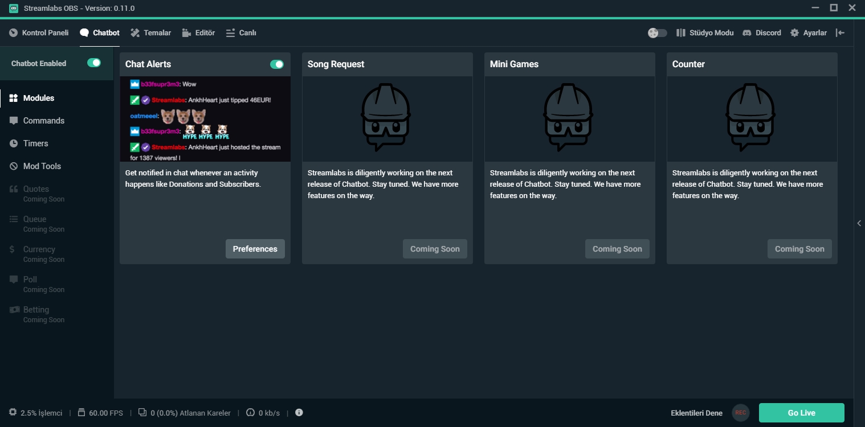865x427 pixels.
Task: Click the Poll comment icon
Action: 14,280
